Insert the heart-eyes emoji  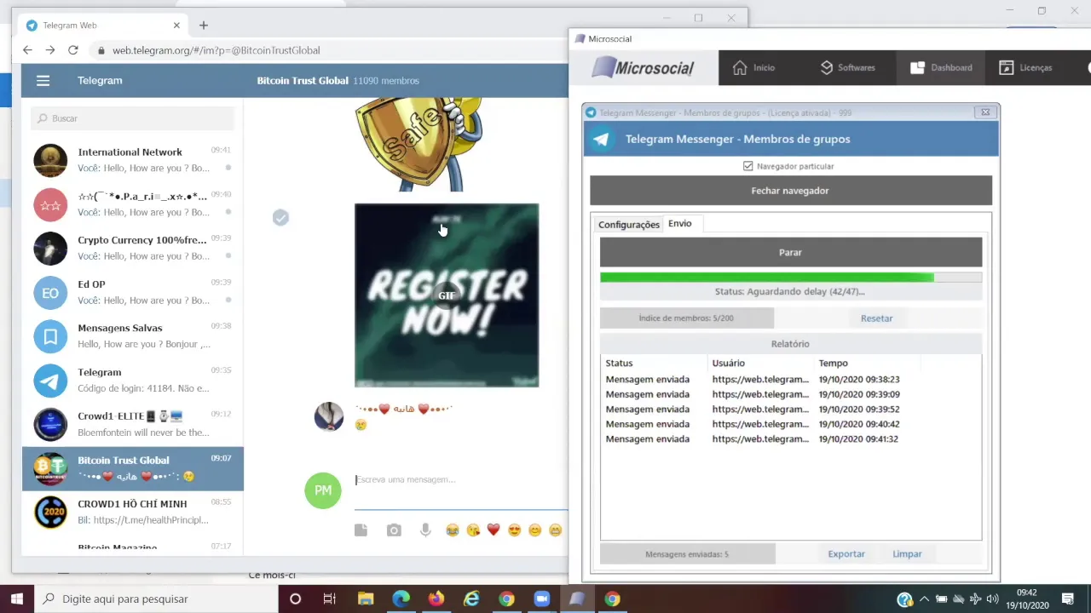click(x=514, y=530)
